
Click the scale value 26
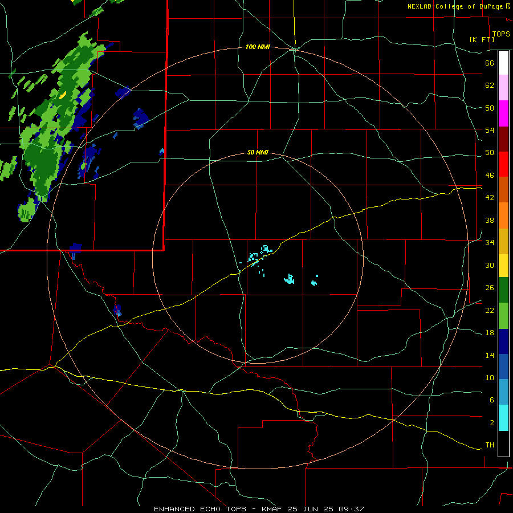click(490, 288)
